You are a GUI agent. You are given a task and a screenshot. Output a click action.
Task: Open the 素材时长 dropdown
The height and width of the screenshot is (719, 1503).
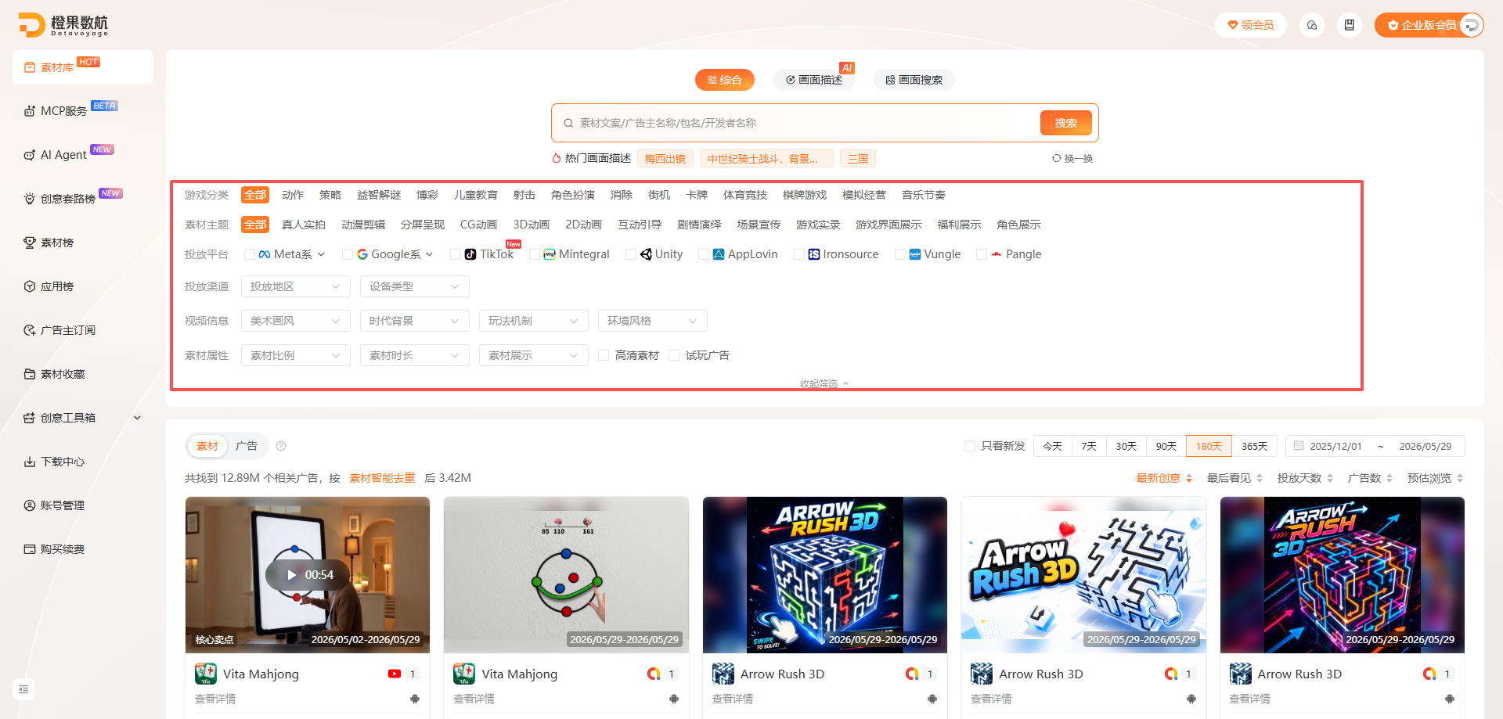(415, 355)
